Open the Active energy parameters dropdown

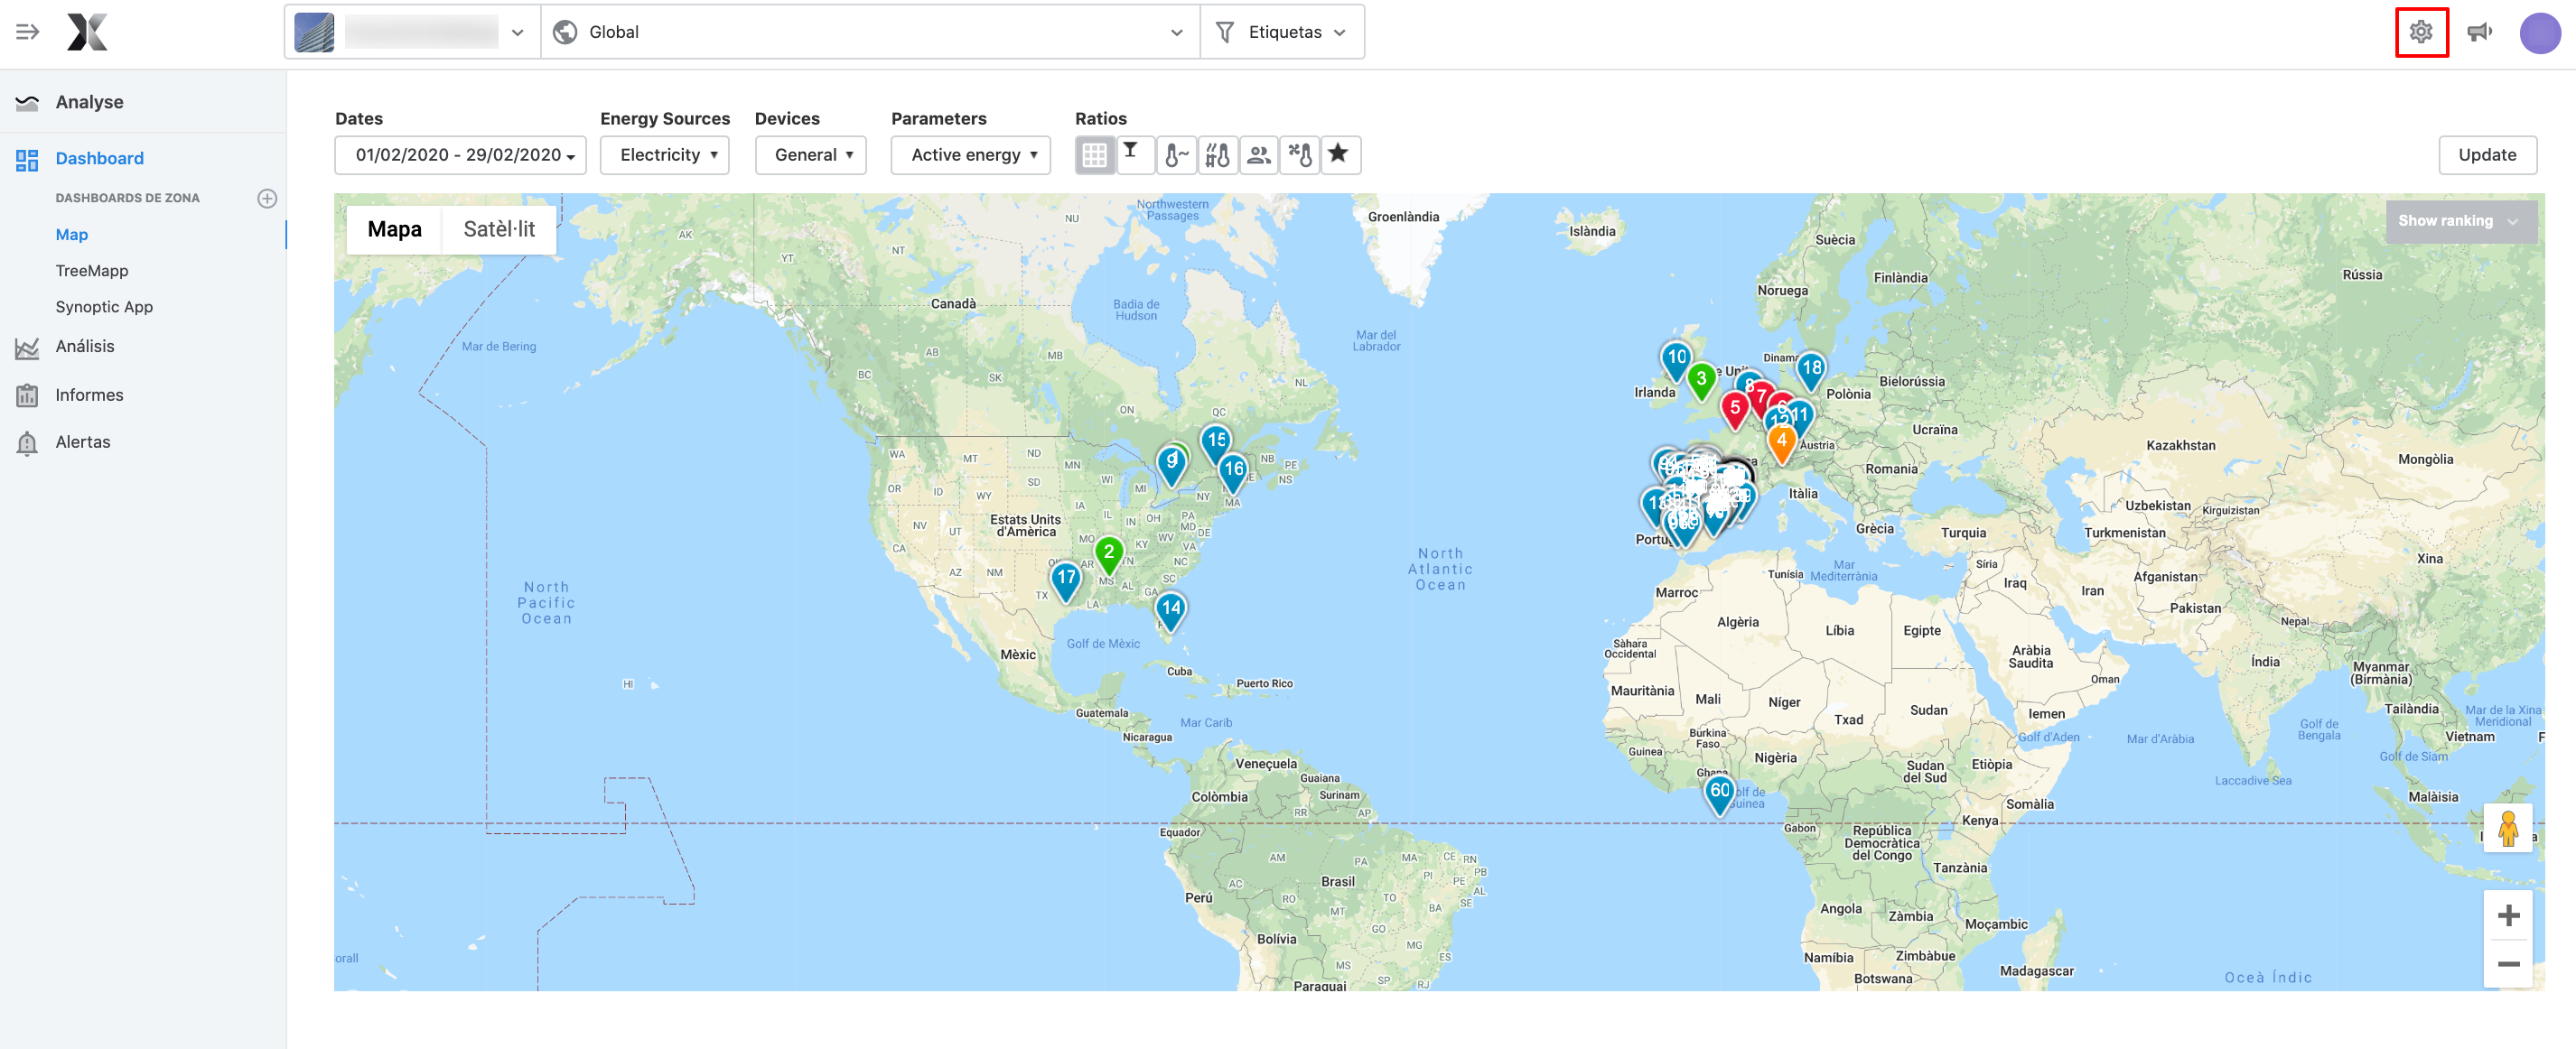point(970,155)
